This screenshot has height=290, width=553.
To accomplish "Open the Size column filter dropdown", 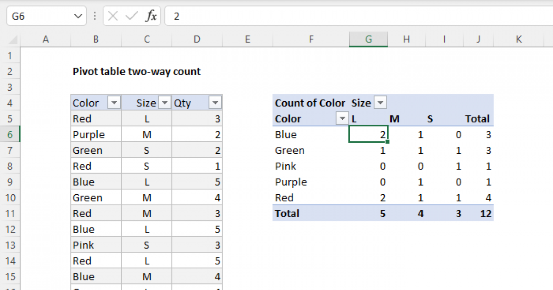I will click(x=165, y=103).
